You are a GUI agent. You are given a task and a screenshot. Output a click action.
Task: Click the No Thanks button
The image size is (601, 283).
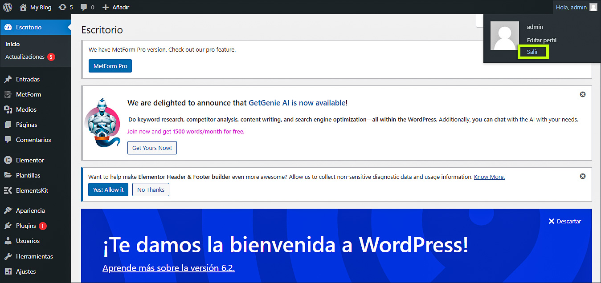tap(151, 190)
